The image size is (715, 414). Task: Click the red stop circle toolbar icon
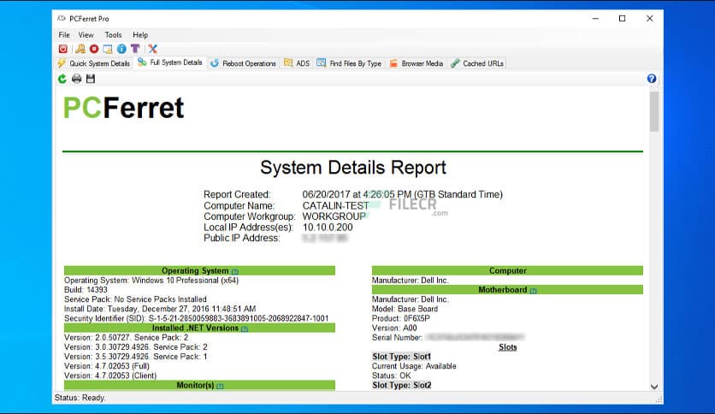point(94,49)
